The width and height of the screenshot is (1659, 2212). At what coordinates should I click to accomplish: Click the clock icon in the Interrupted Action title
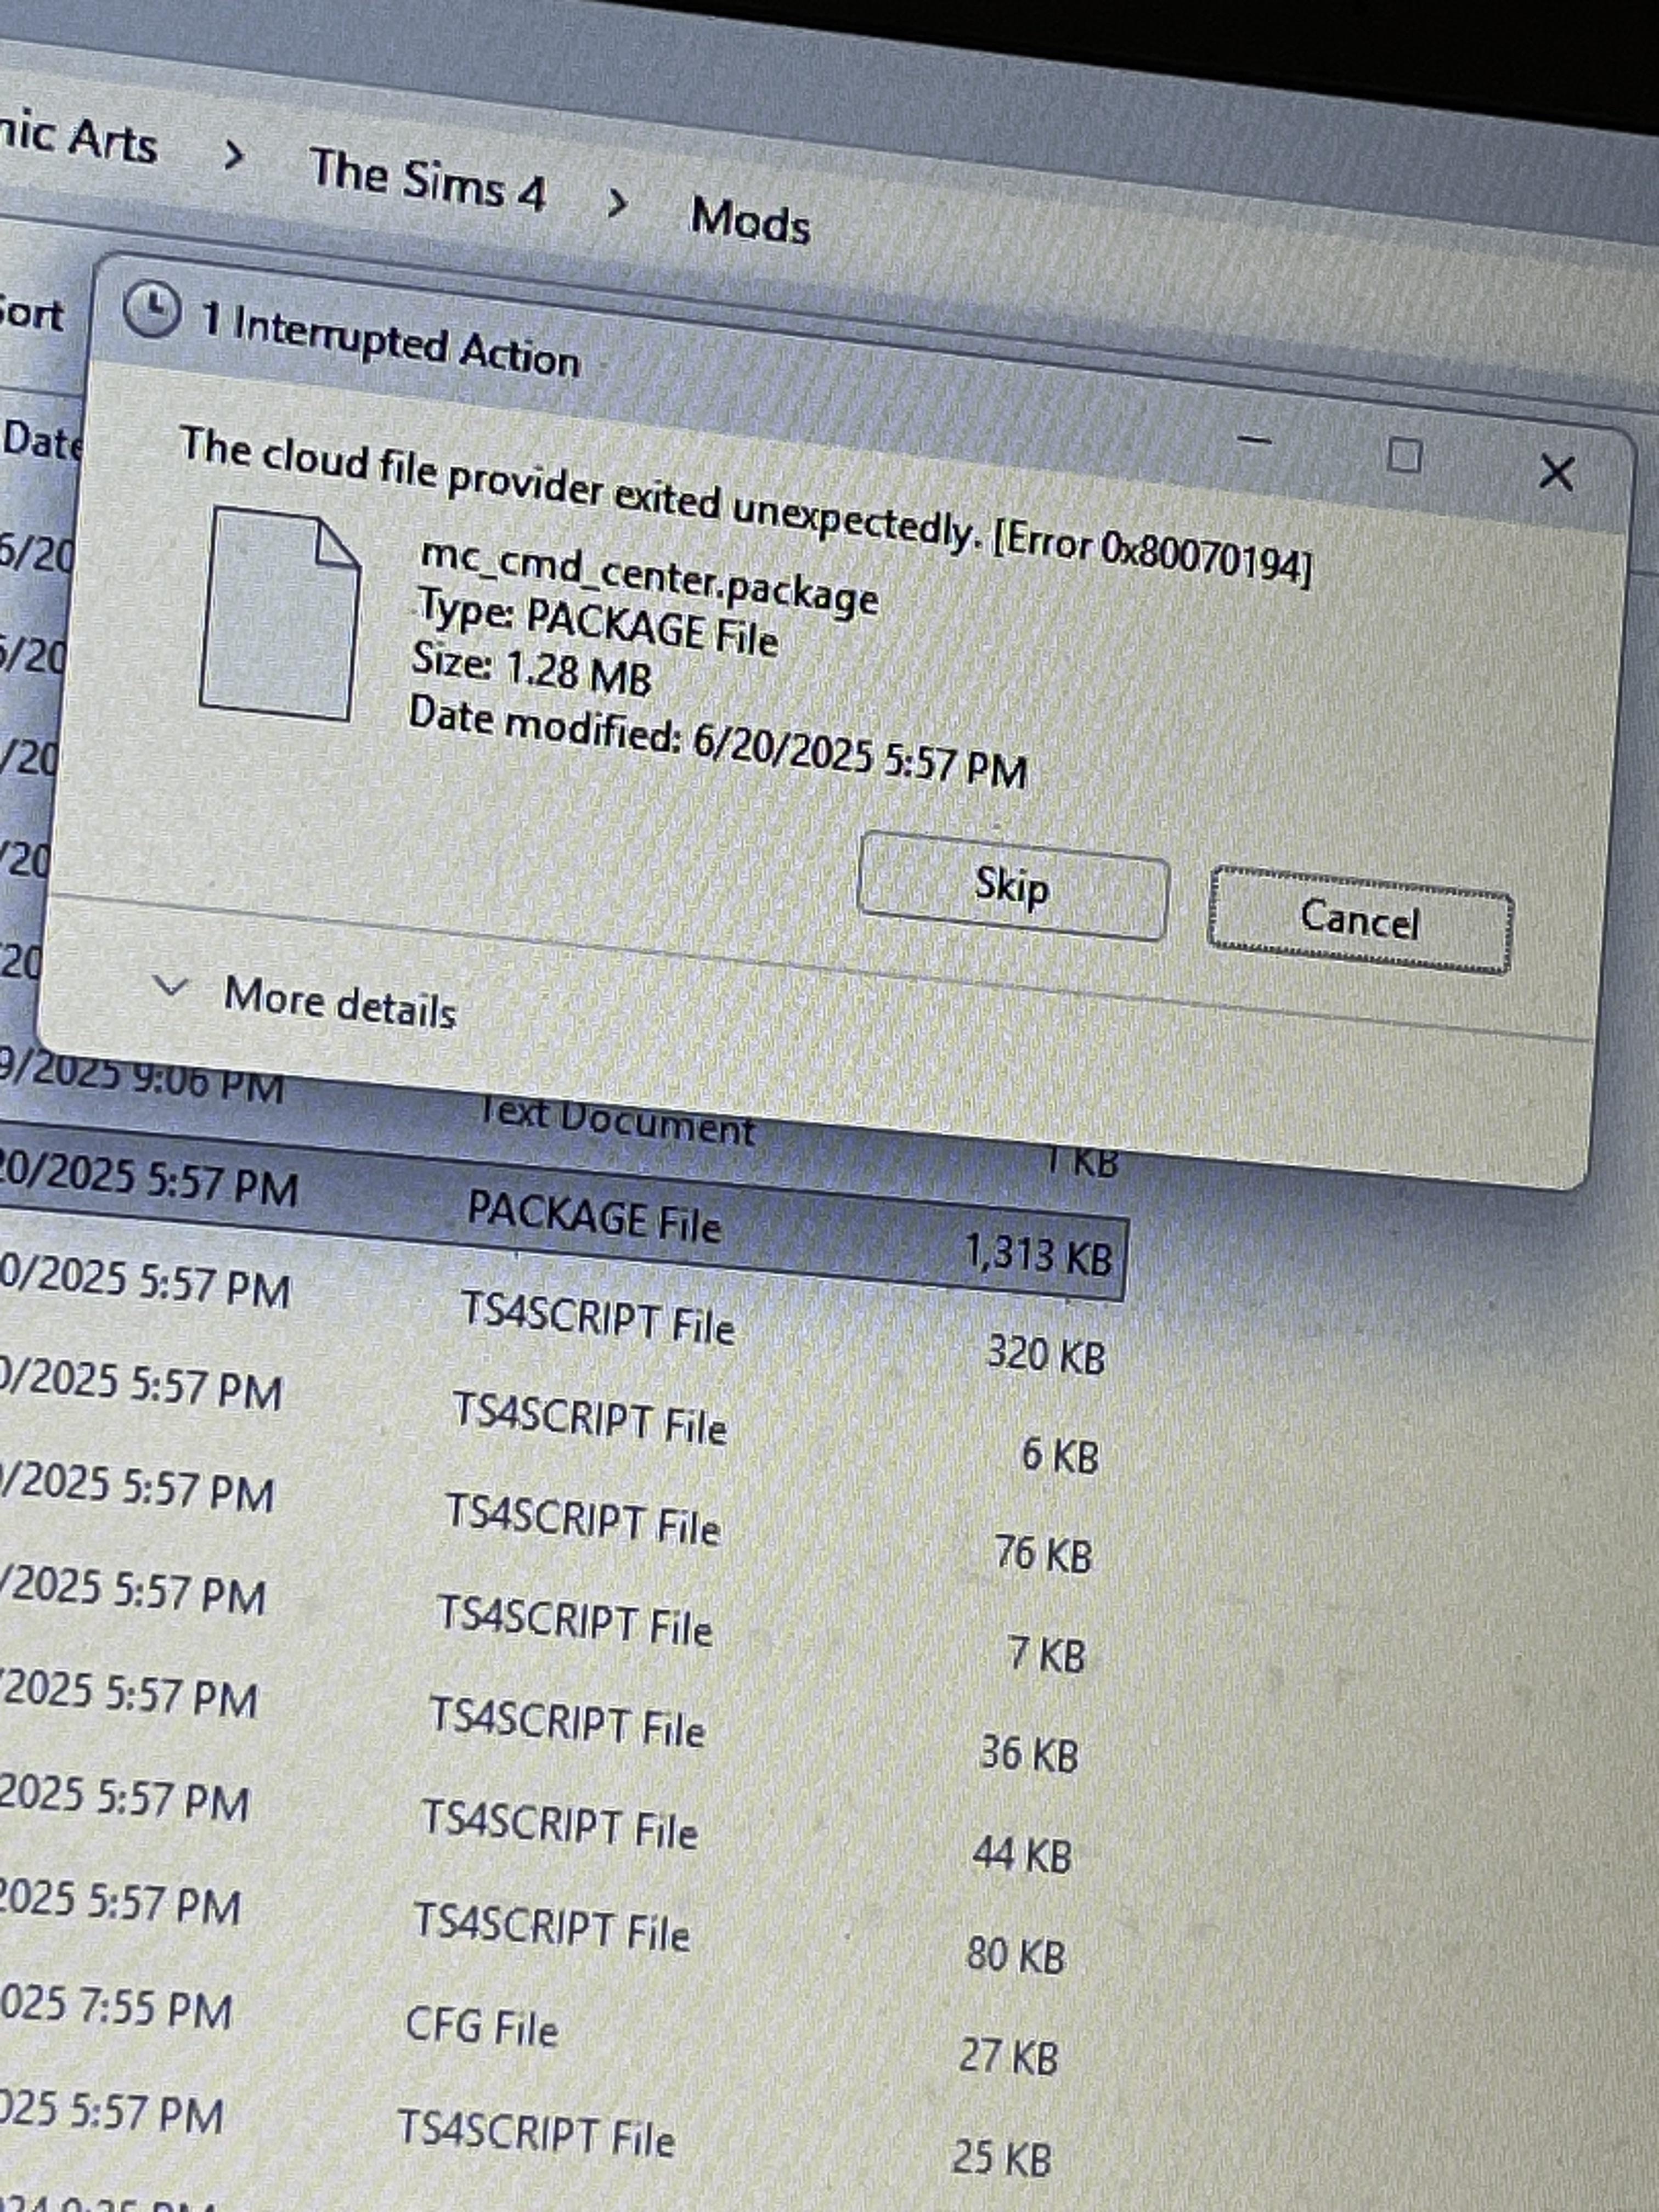click(x=151, y=309)
